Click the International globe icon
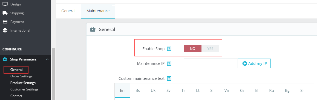 [x=5, y=31]
